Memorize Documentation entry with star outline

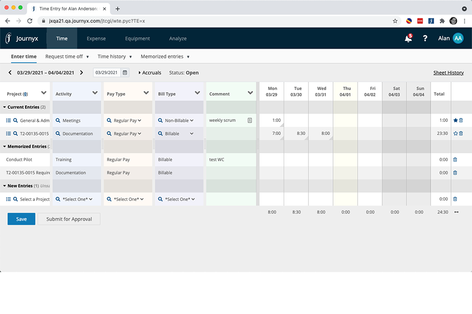pyautogui.click(x=455, y=133)
